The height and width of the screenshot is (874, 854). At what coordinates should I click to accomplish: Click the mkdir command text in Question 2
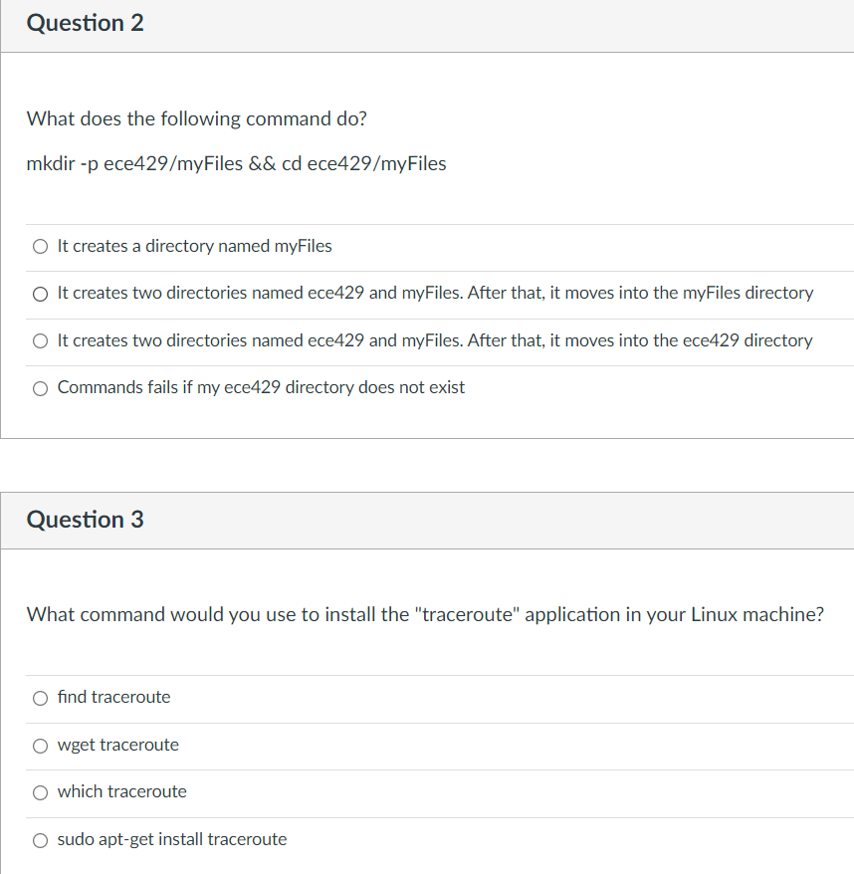(x=235, y=163)
